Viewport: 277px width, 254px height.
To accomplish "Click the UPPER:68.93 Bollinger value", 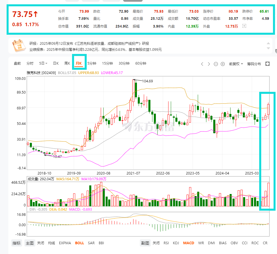I will [x=88, y=73].
